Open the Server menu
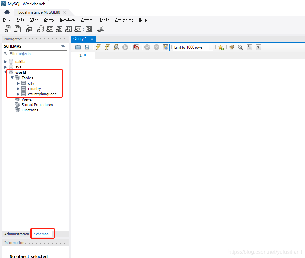Screen dimensions: 305x258 pyautogui.click(x=87, y=20)
